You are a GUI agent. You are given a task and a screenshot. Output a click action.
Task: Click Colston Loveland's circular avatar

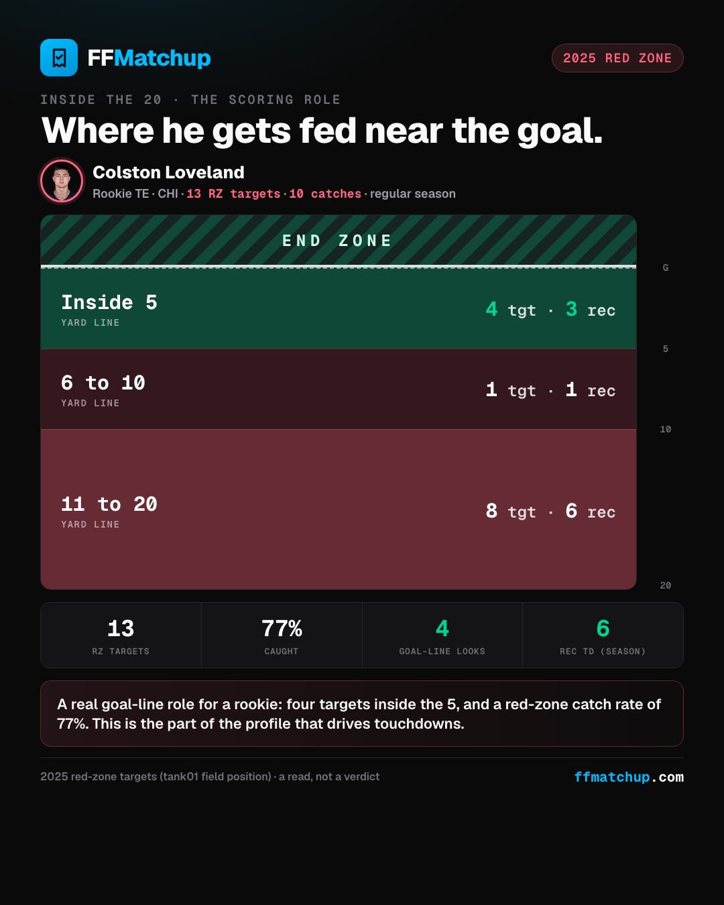[x=62, y=181]
